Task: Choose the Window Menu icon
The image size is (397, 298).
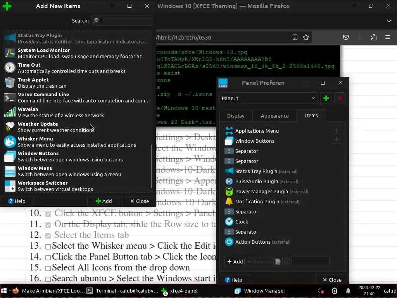Action: [x=10, y=171]
